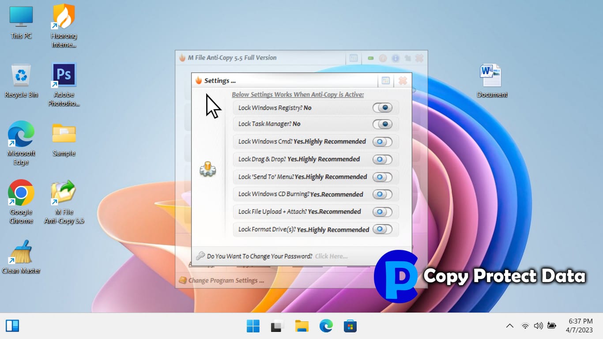Open Microsoft Edge from taskbar
This screenshot has height=339, width=603.
[x=326, y=326]
